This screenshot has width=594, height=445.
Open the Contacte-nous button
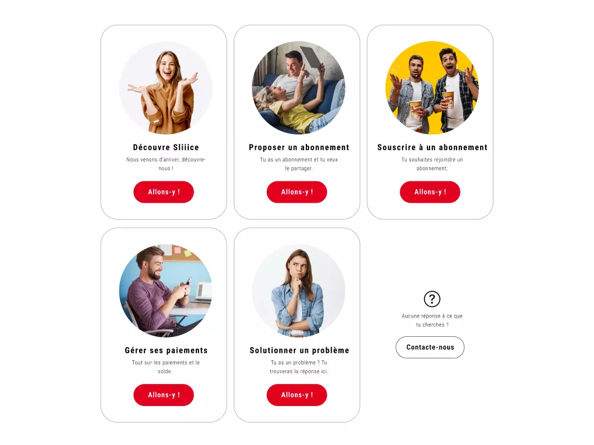pos(430,347)
